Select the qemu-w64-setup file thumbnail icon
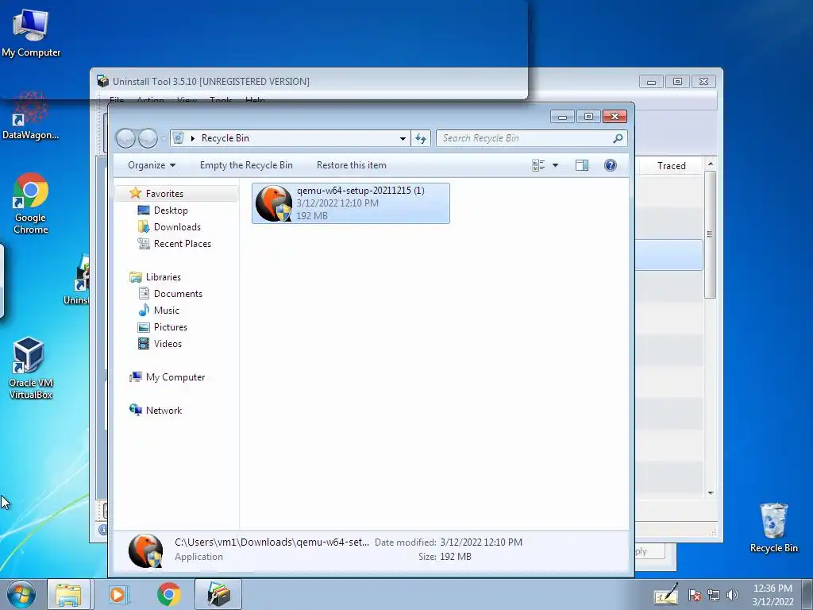813x610 pixels. click(x=274, y=203)
